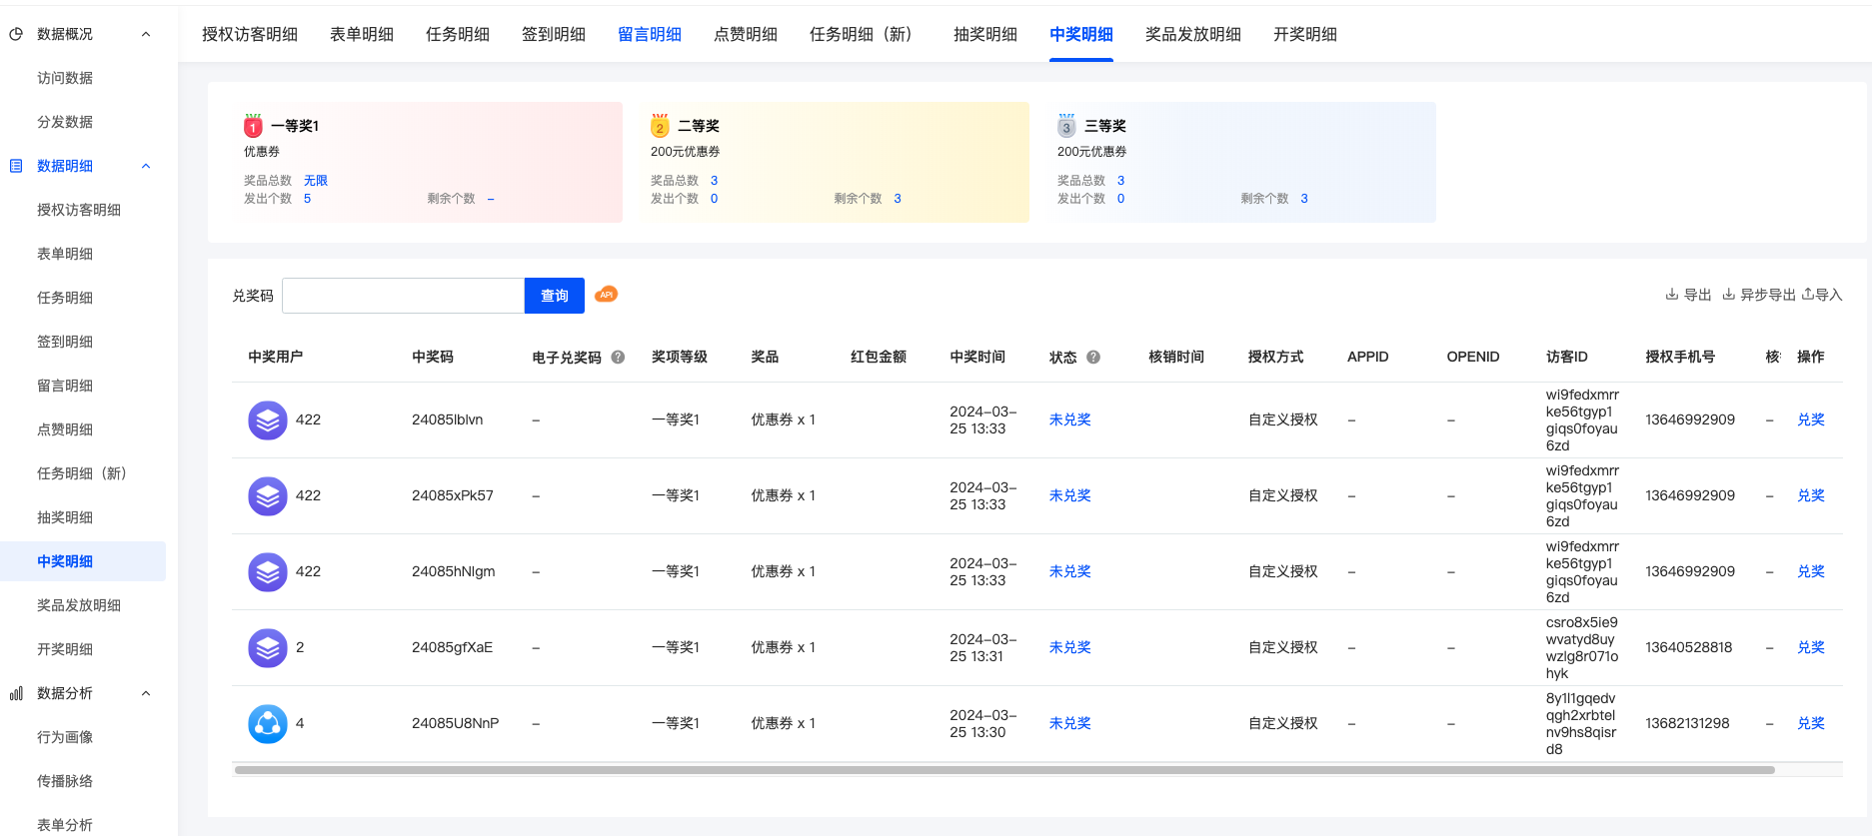Open the 奖品发放明细 top tab
This screenshot has height=836, width=1872.
pyautogui.click(x=1193, y=35)
